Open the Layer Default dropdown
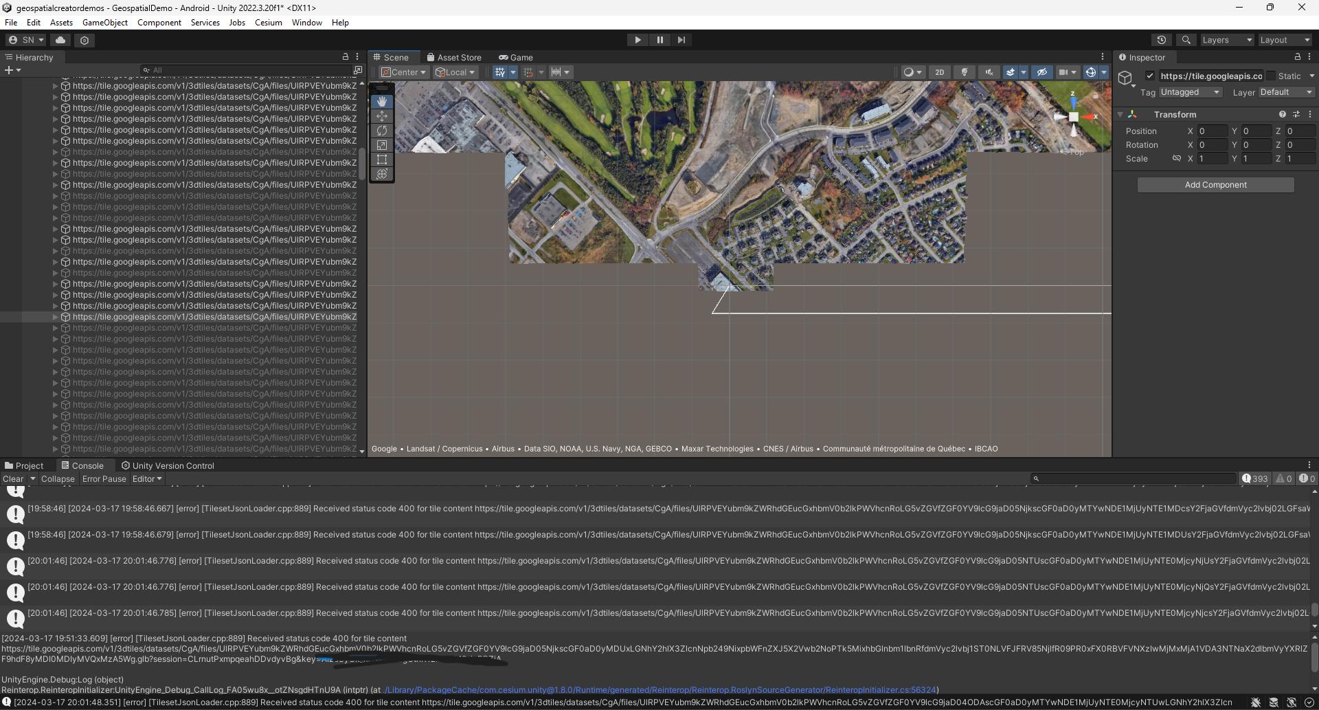Image resolution: width=1319 pixels, height=710 pixels. (1286, 92)
